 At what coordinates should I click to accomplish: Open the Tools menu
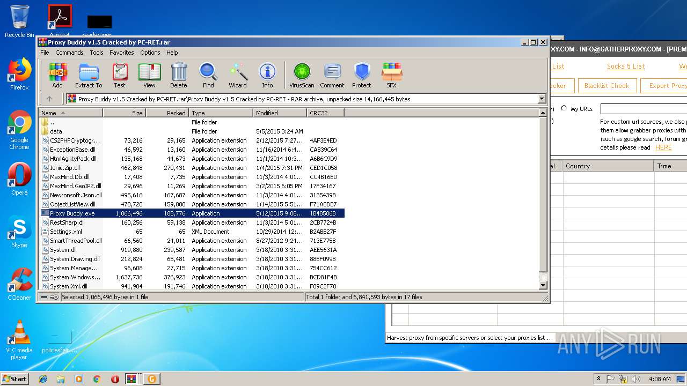coord(97,53)
